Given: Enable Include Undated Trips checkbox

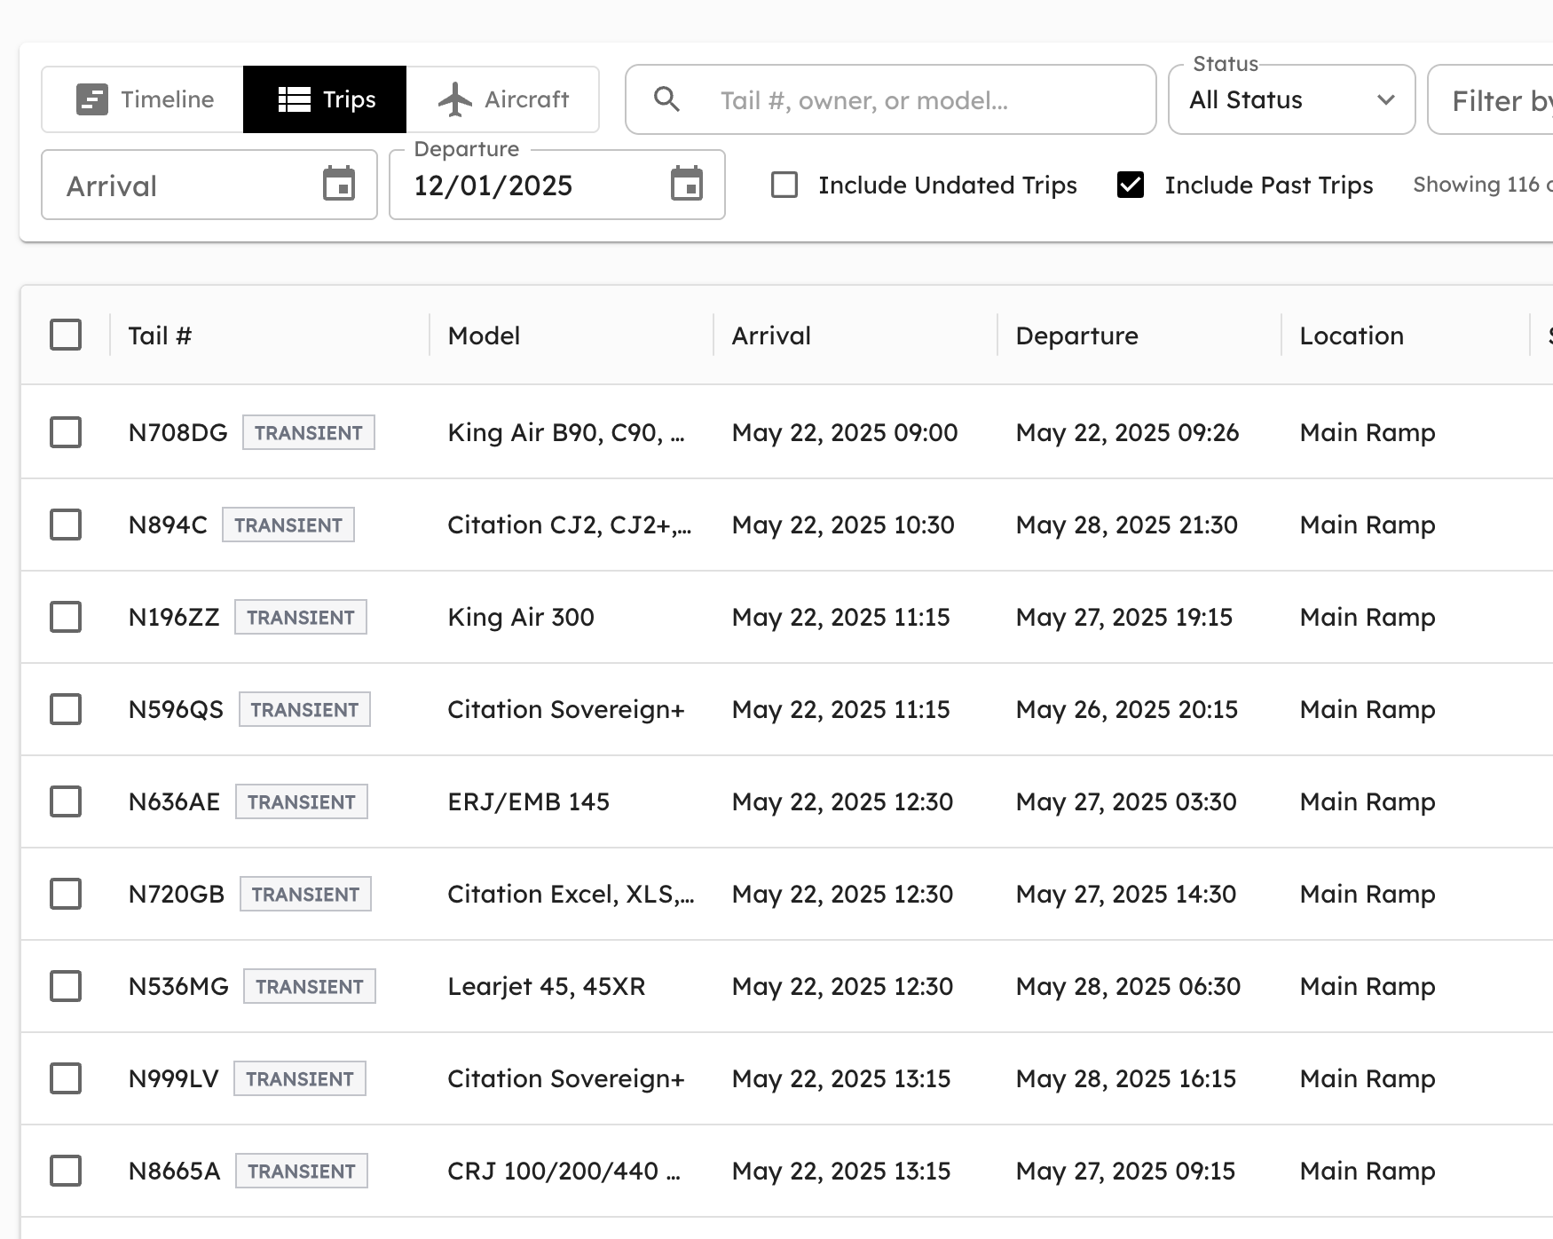Looking at the screenshot, I should [784, 185].
